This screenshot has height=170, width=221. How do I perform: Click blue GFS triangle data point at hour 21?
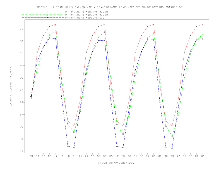pos(74,147)
